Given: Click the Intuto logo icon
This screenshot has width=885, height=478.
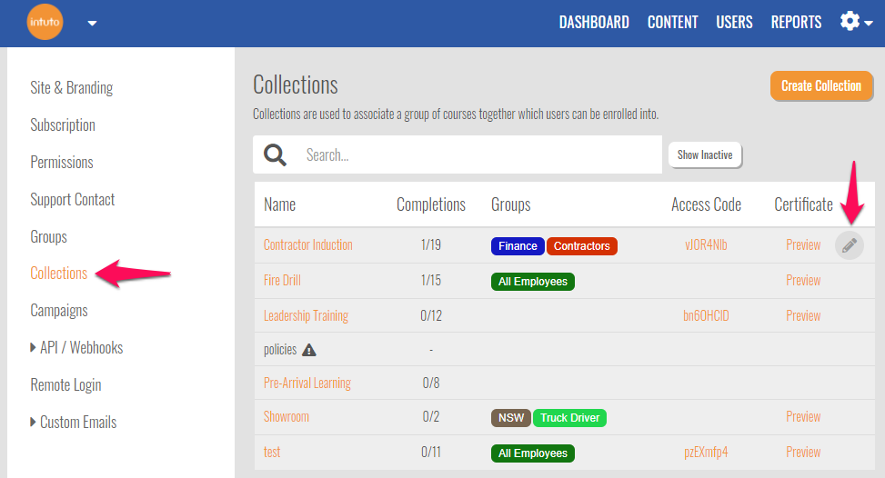Looking at the screenshot, I should [45, 23].
